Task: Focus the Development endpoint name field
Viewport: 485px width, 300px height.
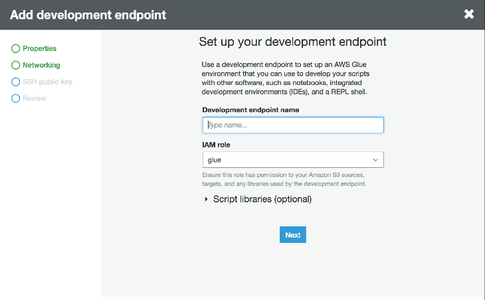Action: tap(292, 125)
